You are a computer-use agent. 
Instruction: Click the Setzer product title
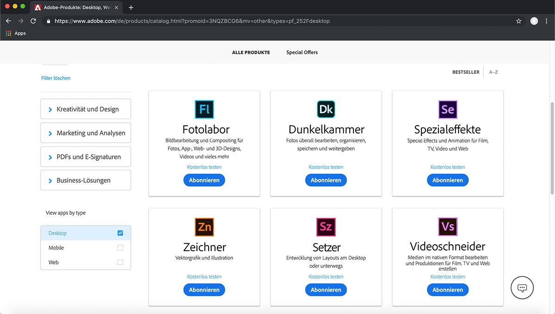(x=327, y=247)
